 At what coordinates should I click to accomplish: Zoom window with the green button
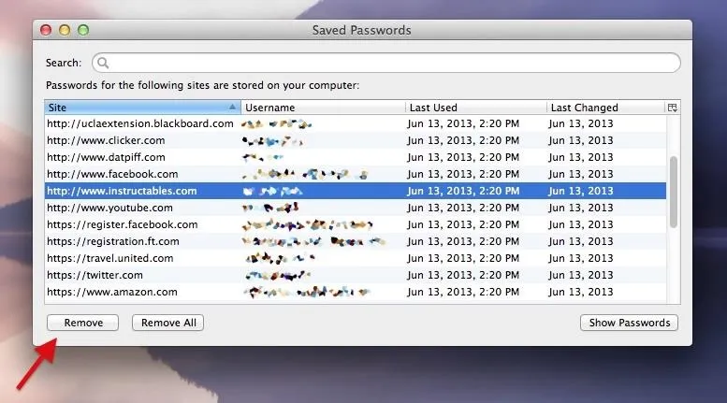point(83,30)
